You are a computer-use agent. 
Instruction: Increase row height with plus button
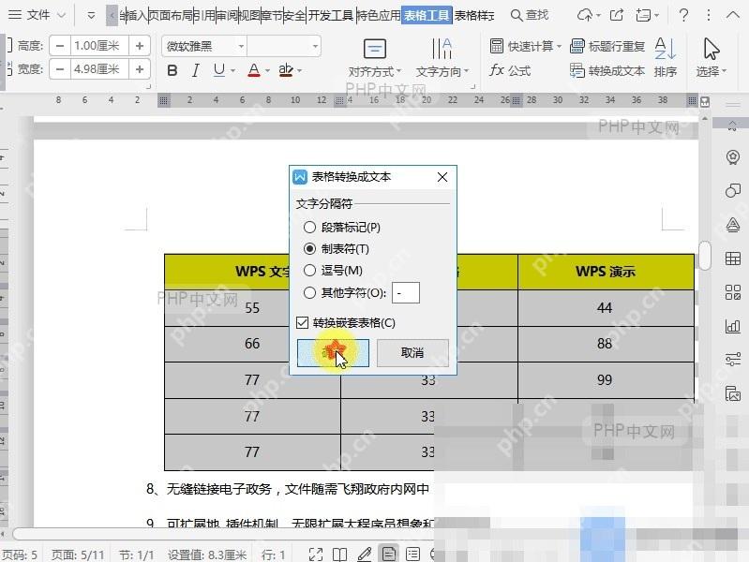[140, 46]
